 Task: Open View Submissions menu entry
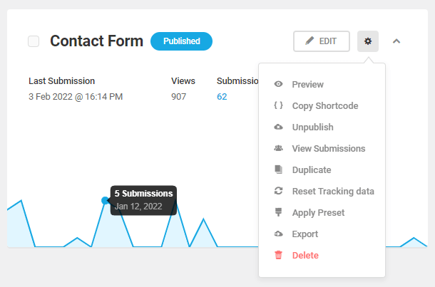(329, 149)
